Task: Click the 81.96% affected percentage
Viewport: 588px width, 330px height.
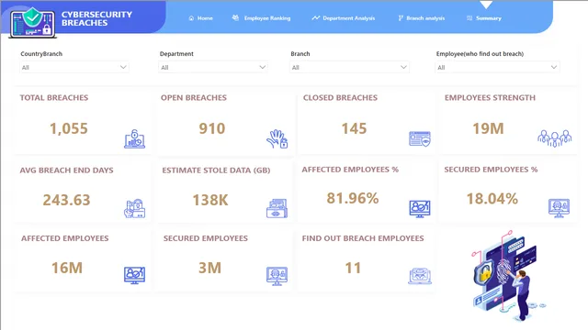Action: [353, 198]
